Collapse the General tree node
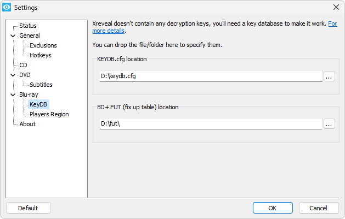345x219 pixels. pyautogui.click(x=13, y=35)
